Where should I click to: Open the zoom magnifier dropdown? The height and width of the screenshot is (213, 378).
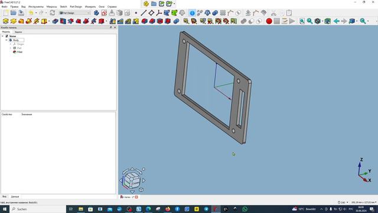(368, 21)
